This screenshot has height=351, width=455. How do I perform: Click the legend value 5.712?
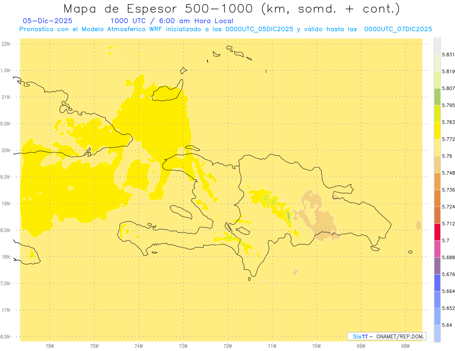point(449,224)
